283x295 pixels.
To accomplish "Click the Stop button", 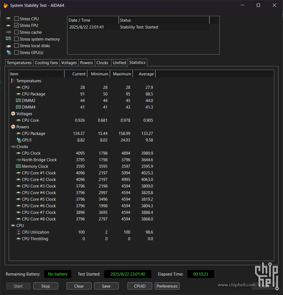I will [46, 286].
